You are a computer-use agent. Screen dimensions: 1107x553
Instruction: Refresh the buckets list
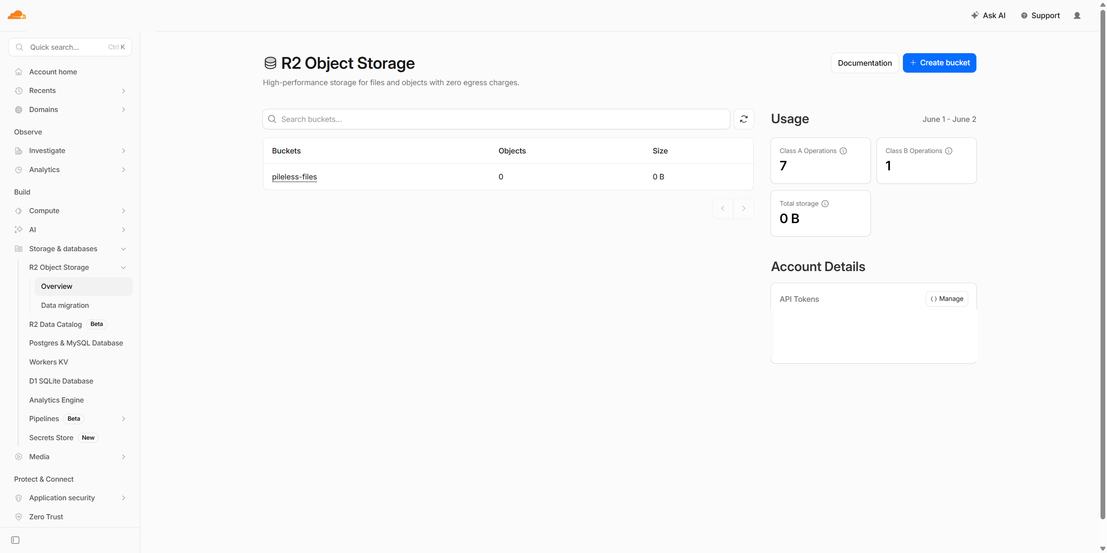coord(744,119)
